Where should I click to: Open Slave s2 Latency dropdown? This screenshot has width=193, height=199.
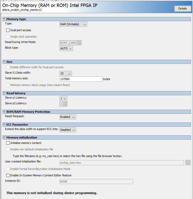63,104
